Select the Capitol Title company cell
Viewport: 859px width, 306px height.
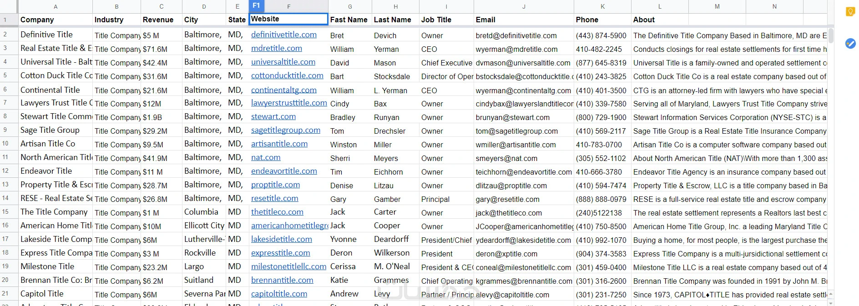pyautogui.click(x=56, y=294)
